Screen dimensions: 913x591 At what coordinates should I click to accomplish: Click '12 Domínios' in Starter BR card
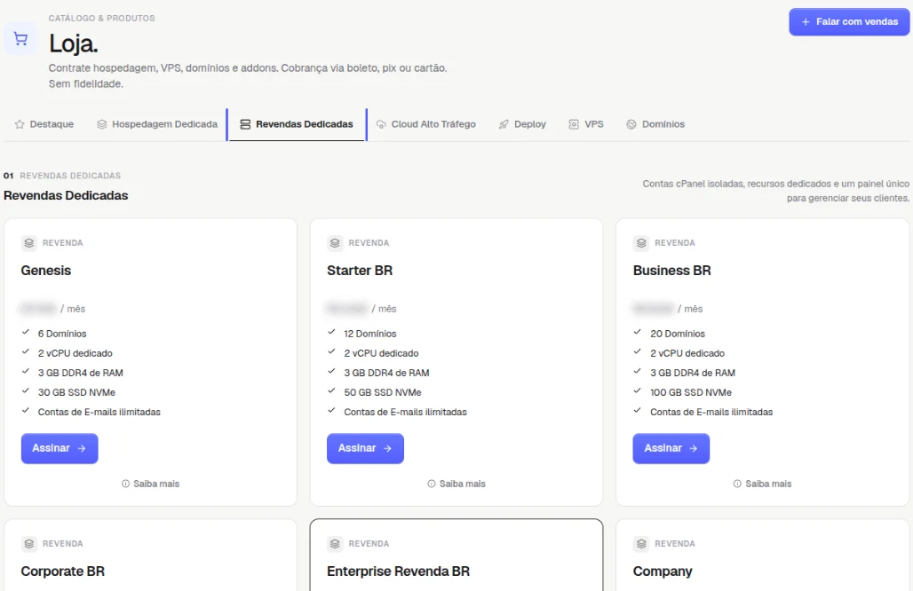tap(370, 334)
